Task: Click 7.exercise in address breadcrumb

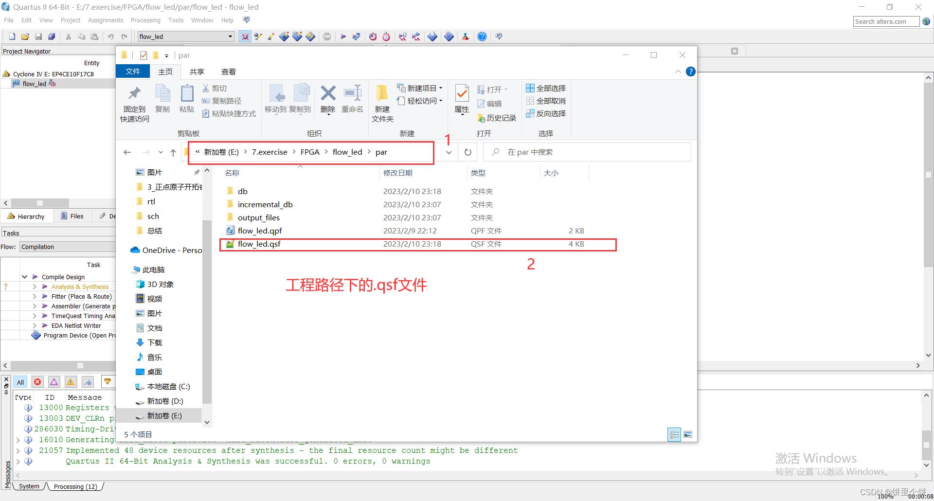Action: point(269,152)
